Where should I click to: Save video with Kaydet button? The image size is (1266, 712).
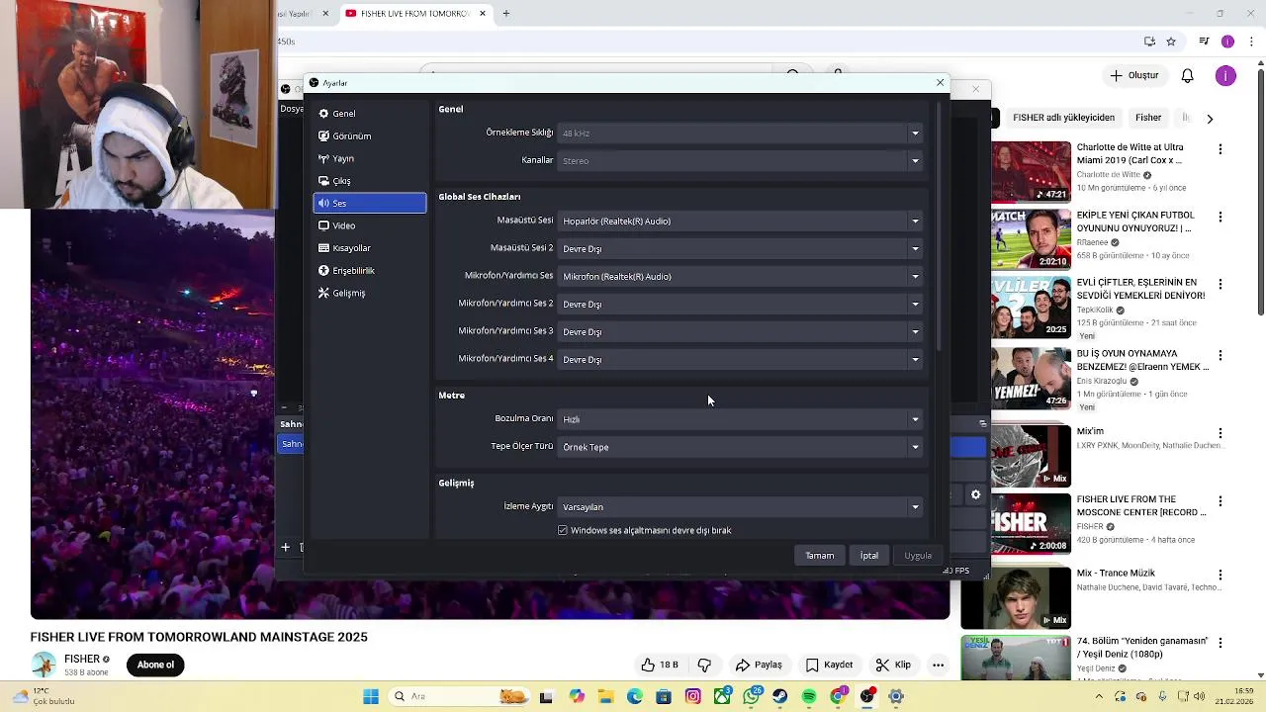(x=829, y=665)
